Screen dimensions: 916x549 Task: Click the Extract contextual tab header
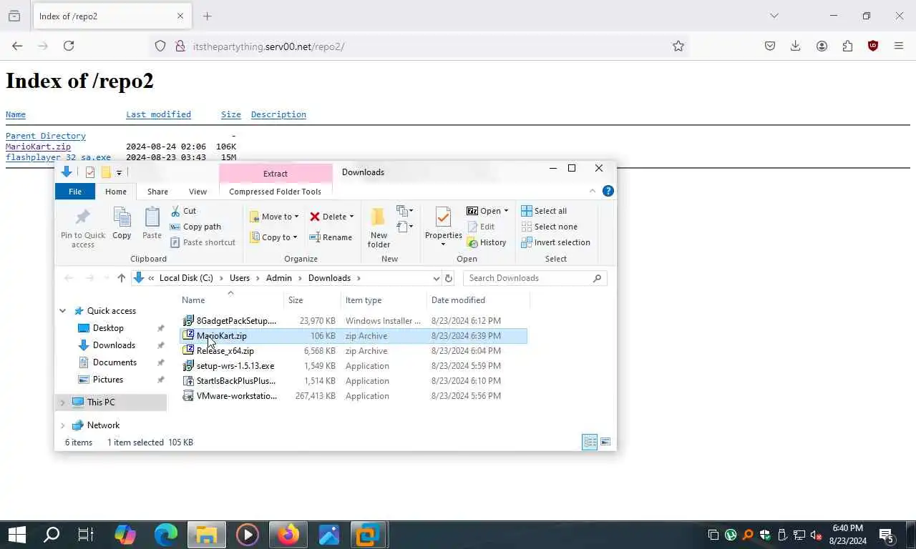276,173
